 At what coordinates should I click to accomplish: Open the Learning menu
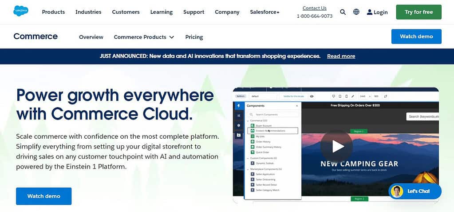[x=161, y=12]
